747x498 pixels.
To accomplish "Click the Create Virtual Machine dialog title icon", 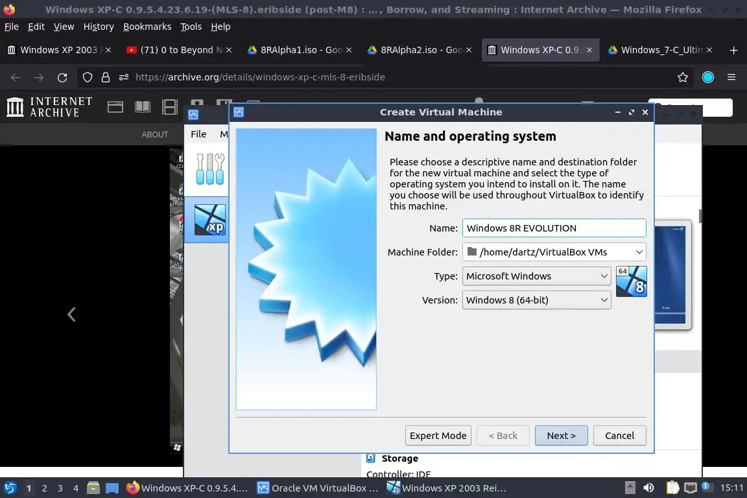I will point(239,112).
